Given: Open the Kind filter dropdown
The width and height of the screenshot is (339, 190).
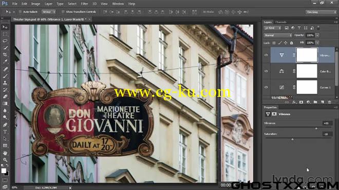Looking at the screenshot, I should (272, 28).
